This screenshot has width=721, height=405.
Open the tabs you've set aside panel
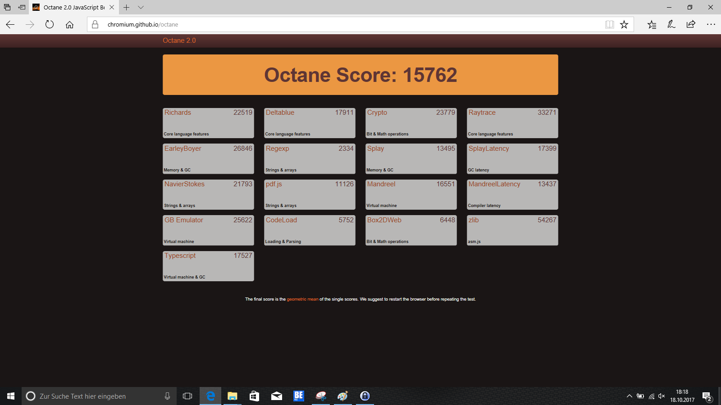[x=7, y=7]
